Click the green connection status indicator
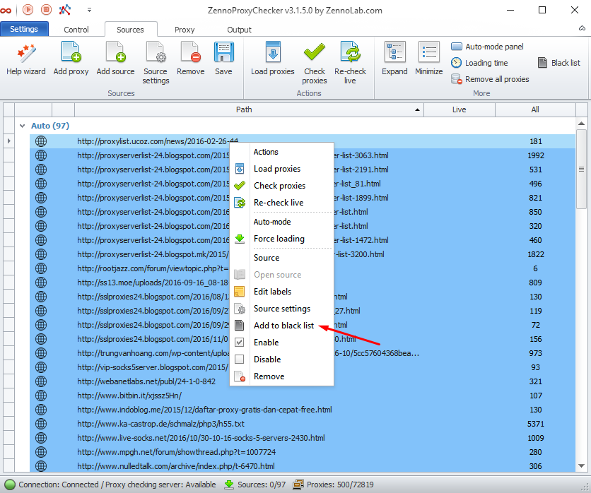 click(x=10, y=485)
